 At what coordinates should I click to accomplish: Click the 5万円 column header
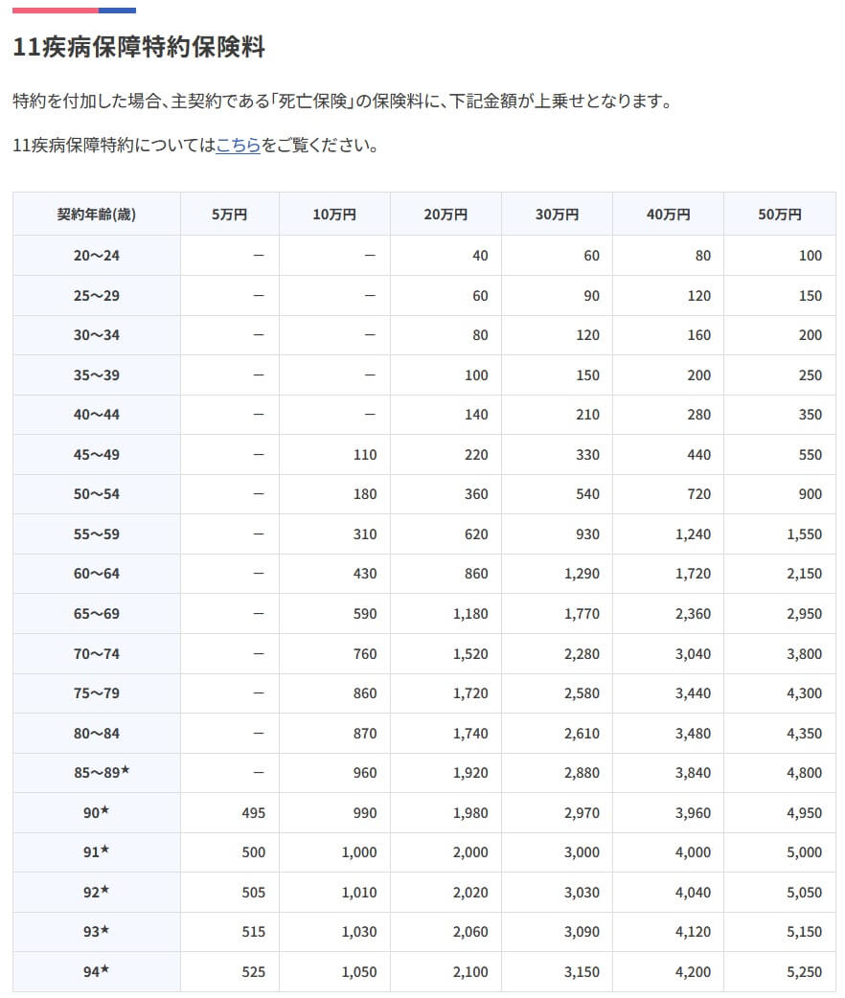pyautogui.click(x=229, y=215)
